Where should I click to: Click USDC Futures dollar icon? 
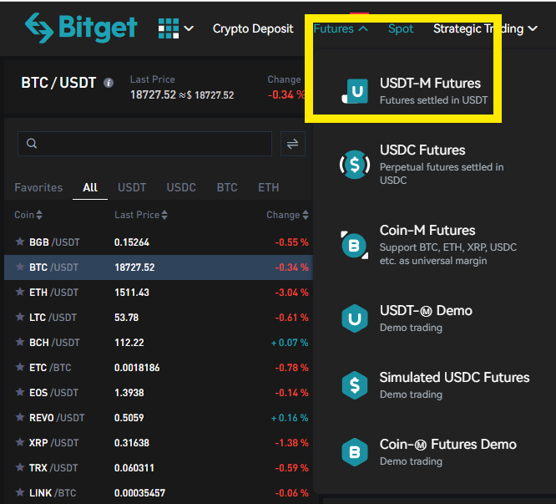coord(355,165)
